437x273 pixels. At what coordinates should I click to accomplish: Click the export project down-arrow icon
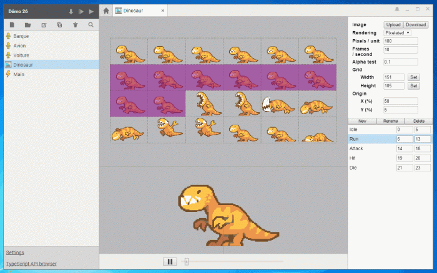point(71,12)
